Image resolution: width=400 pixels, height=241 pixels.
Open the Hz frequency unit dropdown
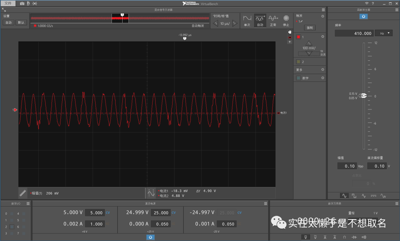[x=383, y=33]
